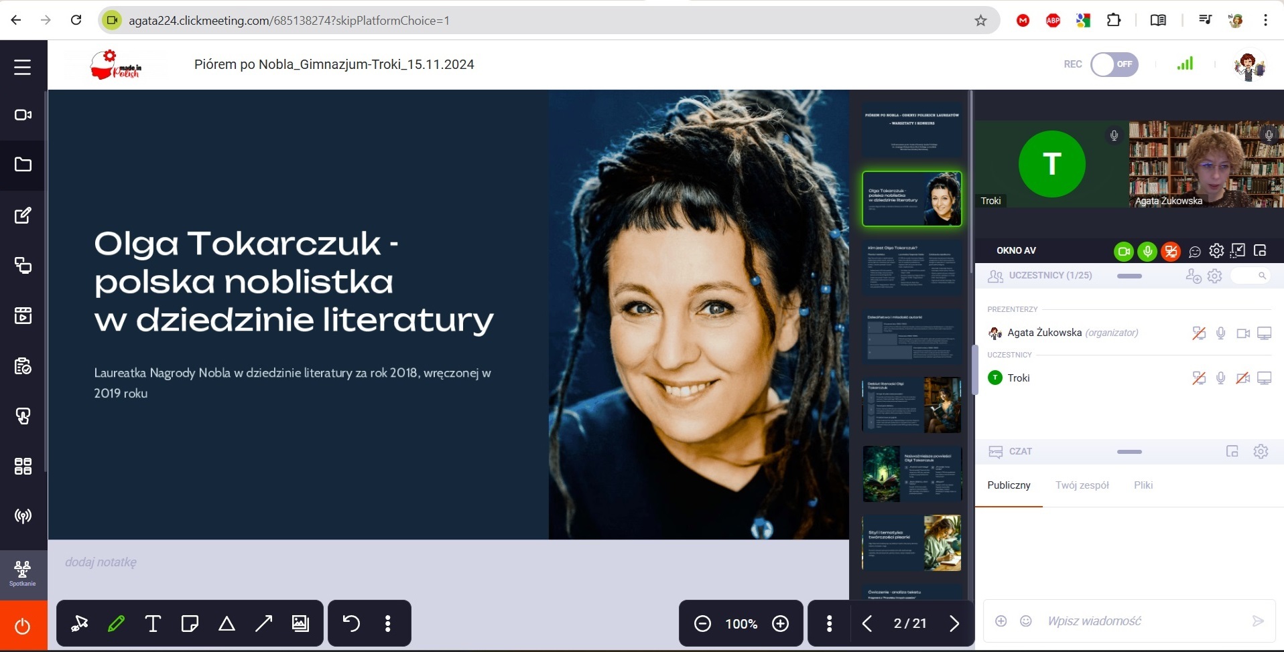The height and width of the screenshot is (652, 1284).
Task: Switch to the Pliki chat tab
Action: 1143,485
